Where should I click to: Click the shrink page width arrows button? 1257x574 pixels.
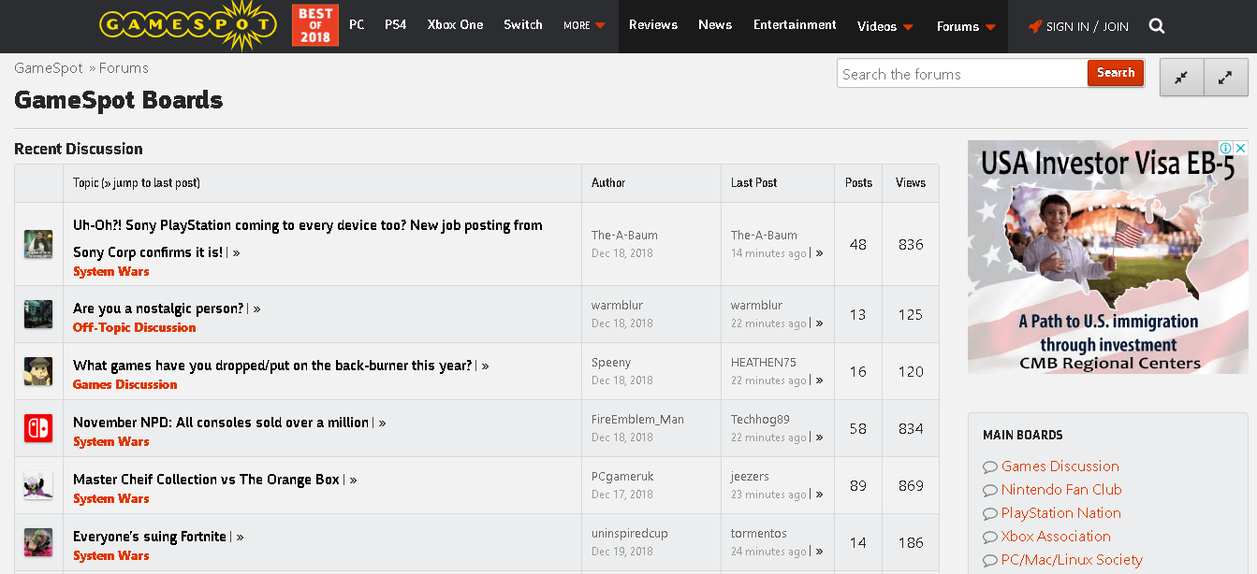(x=1182, y=78)
